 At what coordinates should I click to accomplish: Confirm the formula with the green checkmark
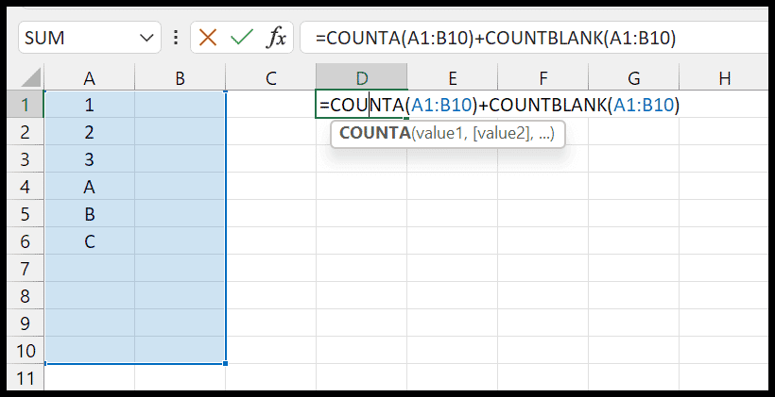(x=241, y=38)
